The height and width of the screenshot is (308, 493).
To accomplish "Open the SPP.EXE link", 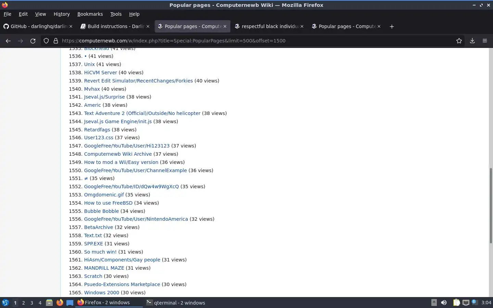I will tap(93, 244).
